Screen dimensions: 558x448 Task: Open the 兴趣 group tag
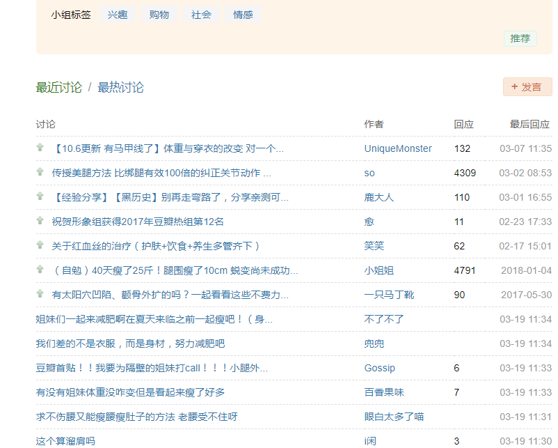(x=118, y=15)
